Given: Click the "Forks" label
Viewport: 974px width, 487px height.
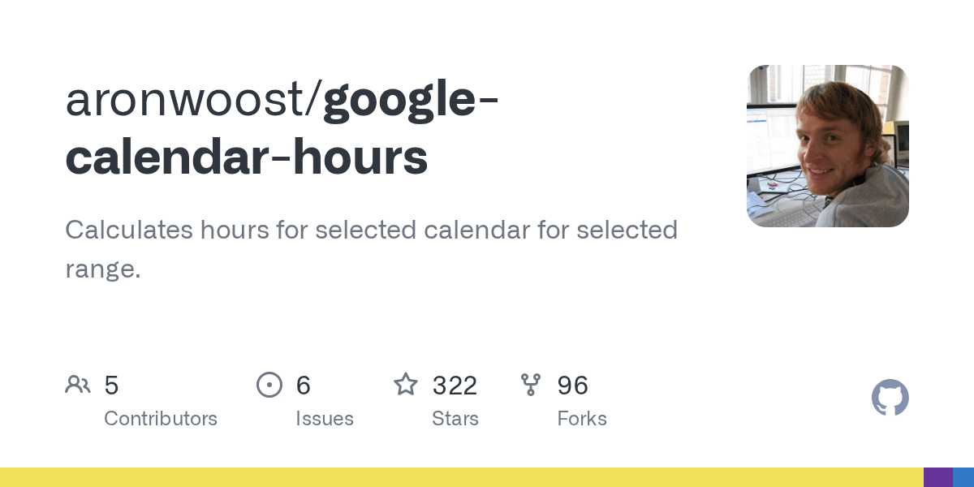Looking at the screenshot, I should (582, 419).
